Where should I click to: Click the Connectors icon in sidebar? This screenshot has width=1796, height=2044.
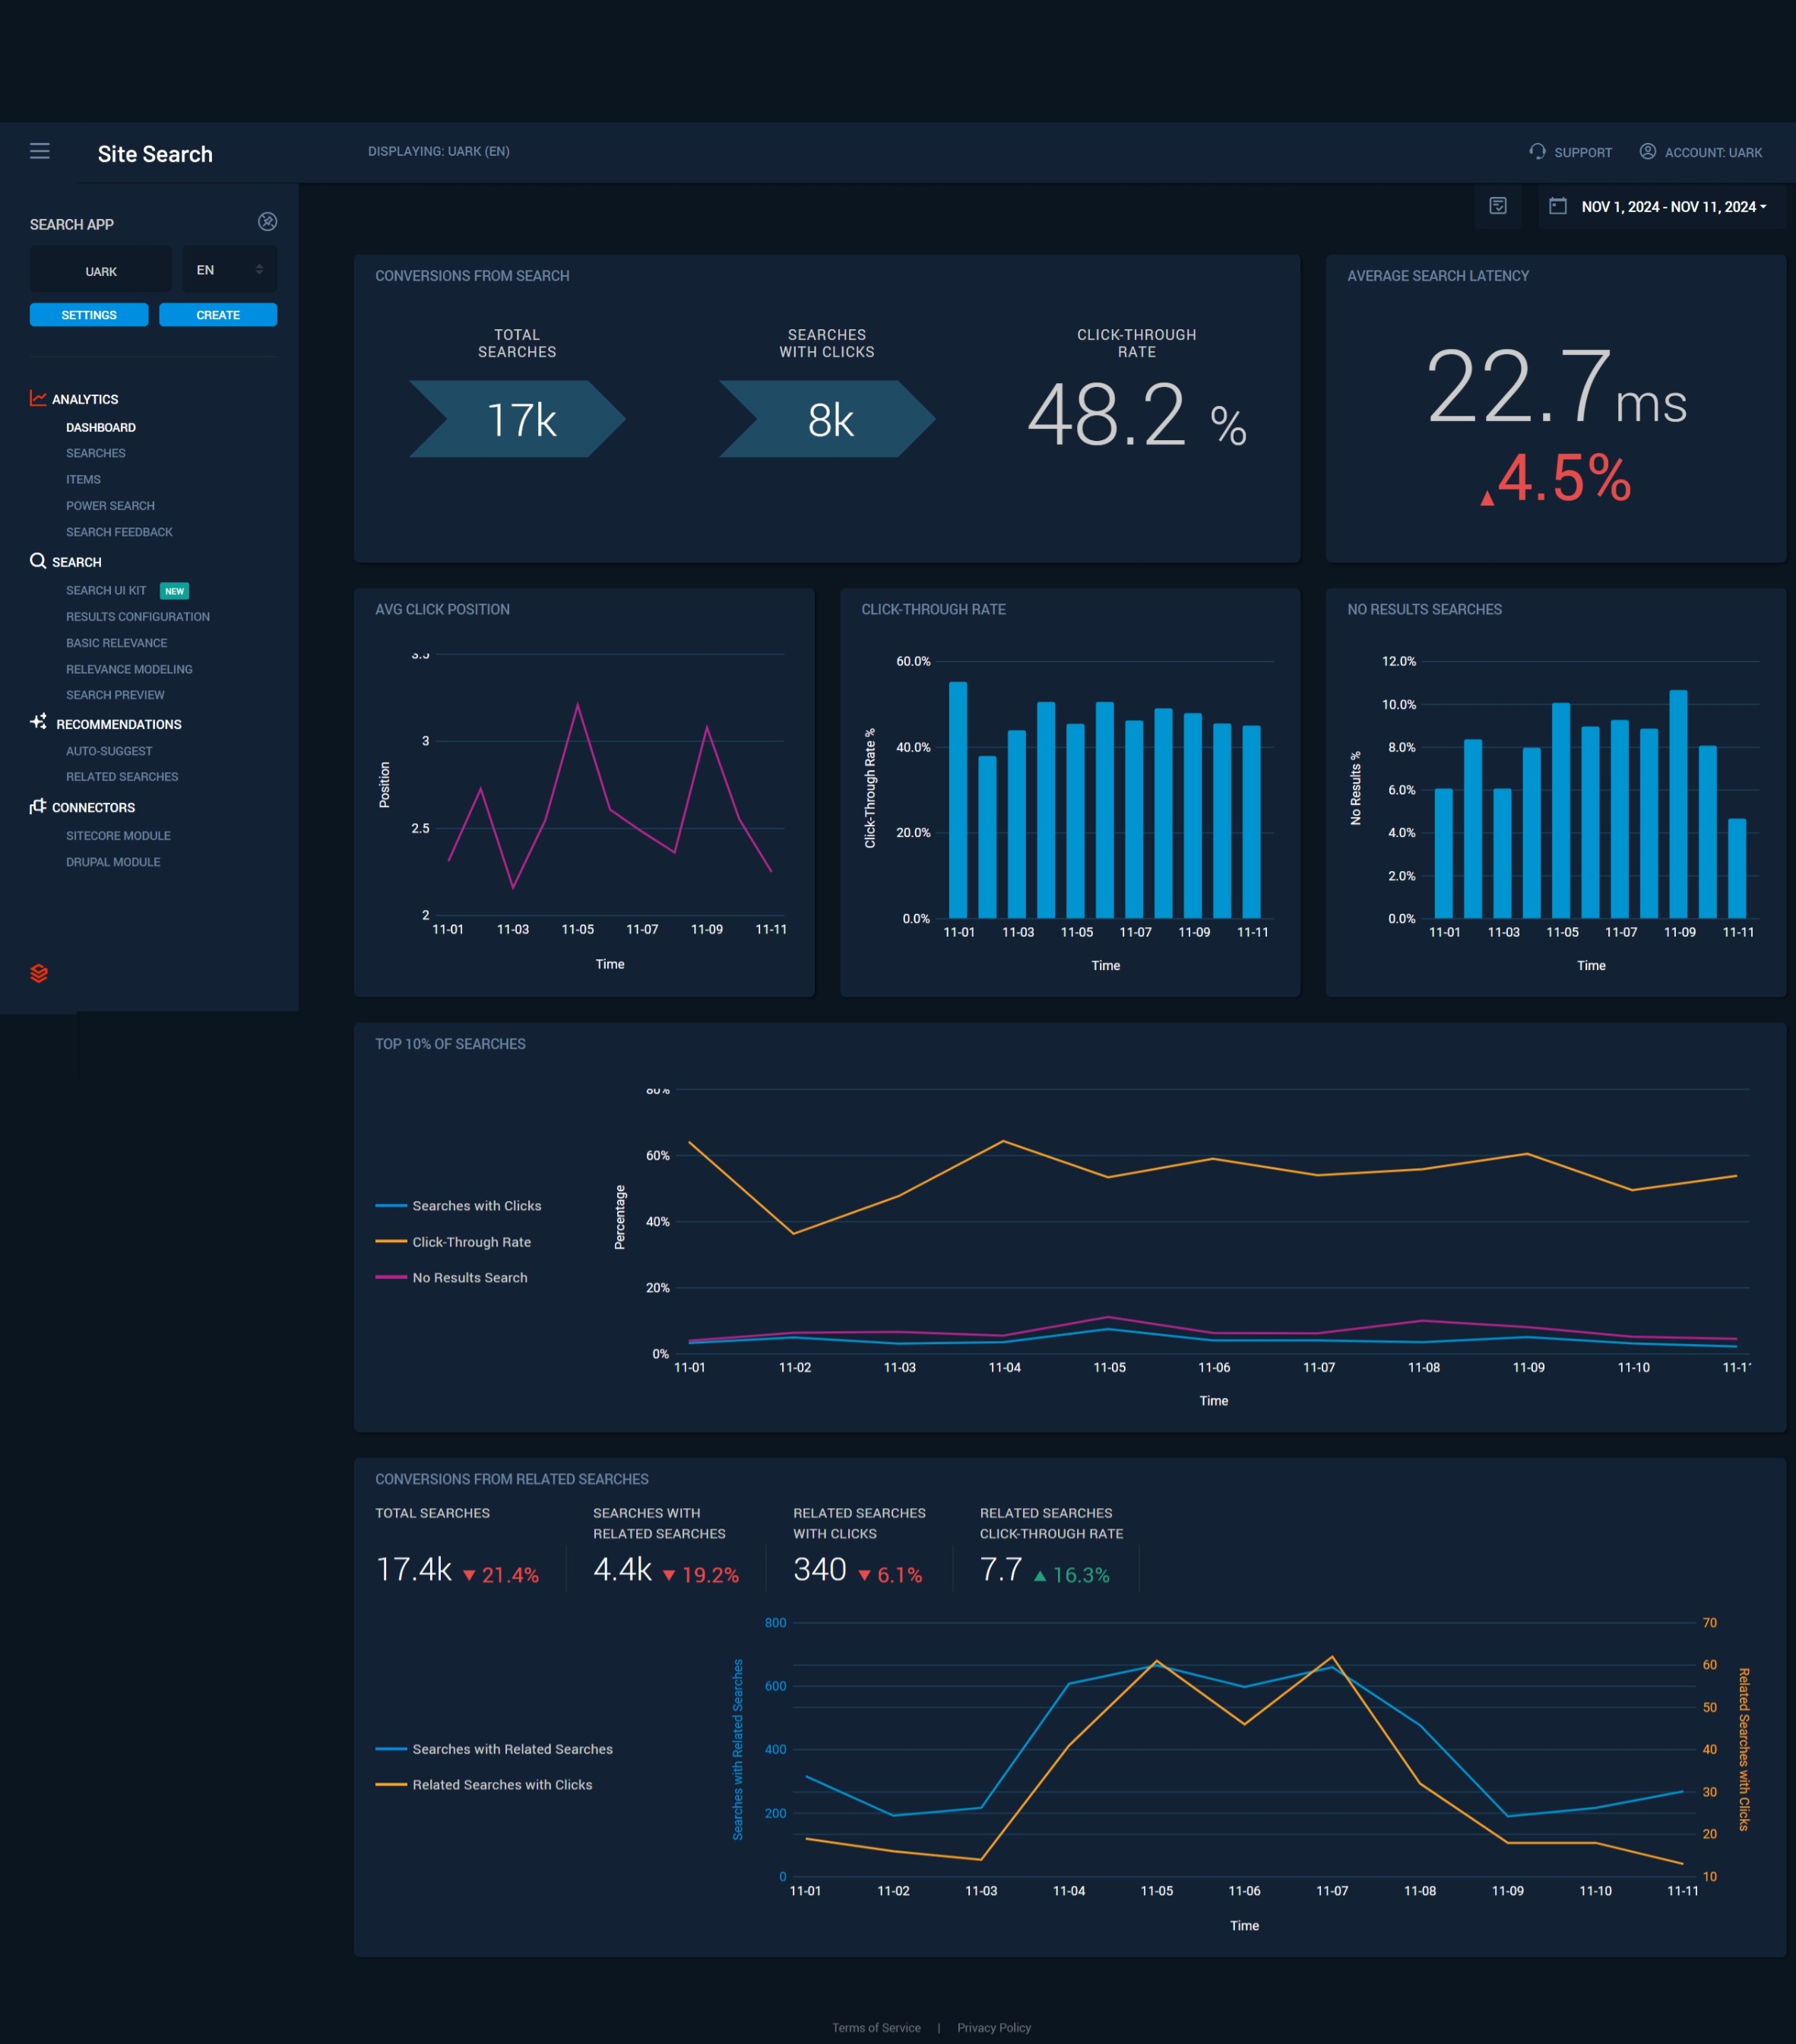(x=36, y=805)
